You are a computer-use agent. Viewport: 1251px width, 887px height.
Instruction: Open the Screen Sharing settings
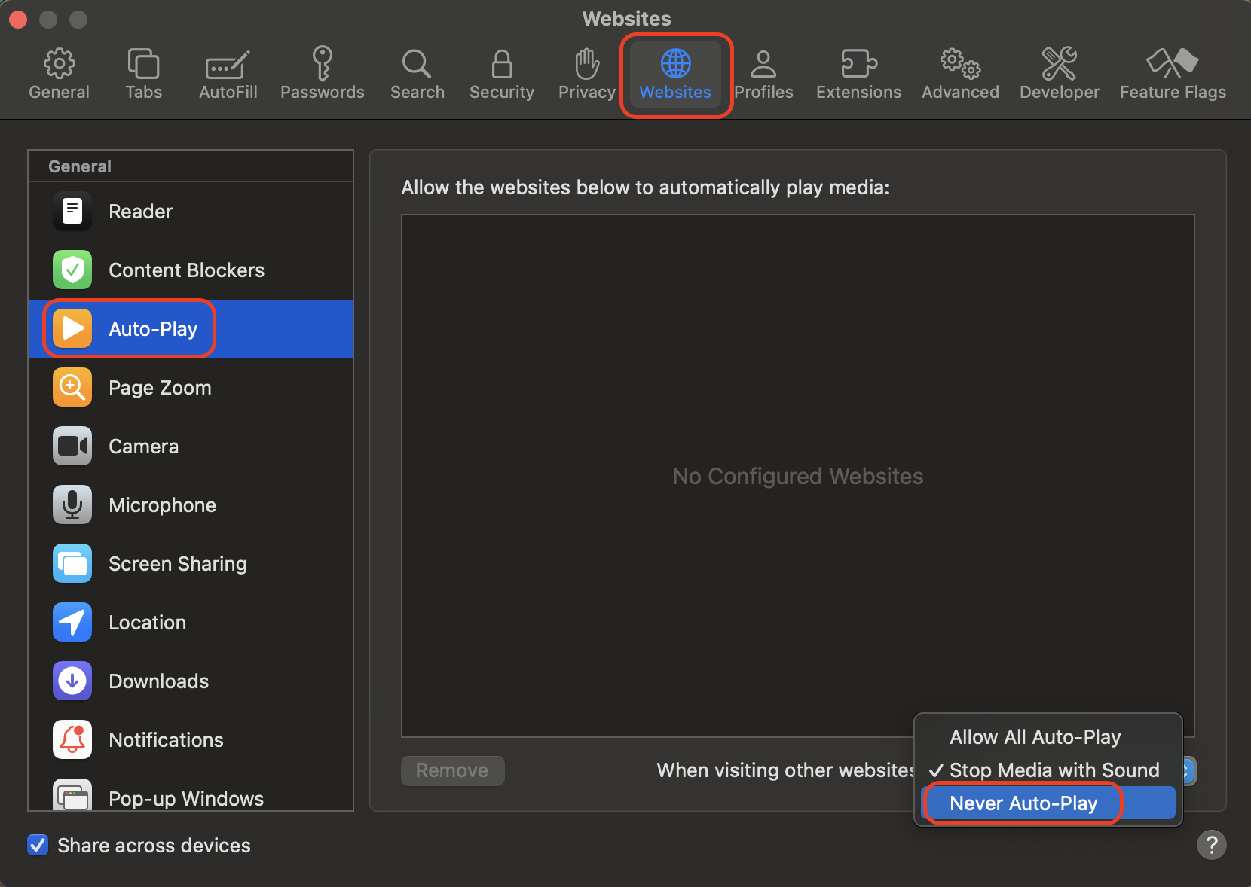[x=177, y=563]
